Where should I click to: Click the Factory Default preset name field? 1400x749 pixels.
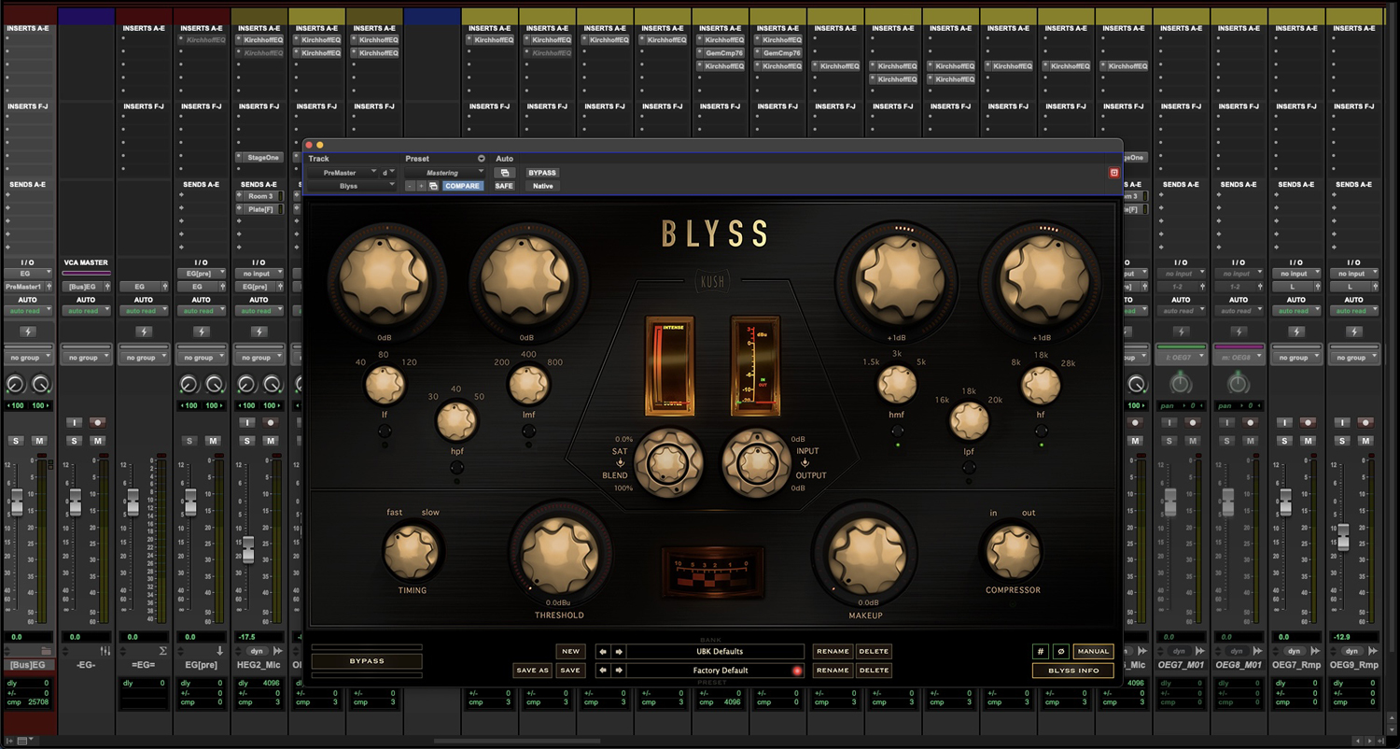pyautogui.click(x=715, y=670)
